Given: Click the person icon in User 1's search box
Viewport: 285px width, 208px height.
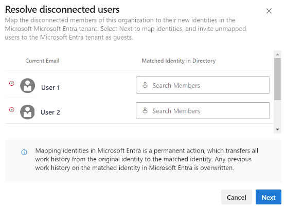Looking at the screenshot, I should [145, 85].
